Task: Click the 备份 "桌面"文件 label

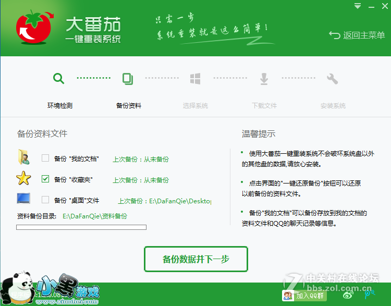Action: (77, 200)
